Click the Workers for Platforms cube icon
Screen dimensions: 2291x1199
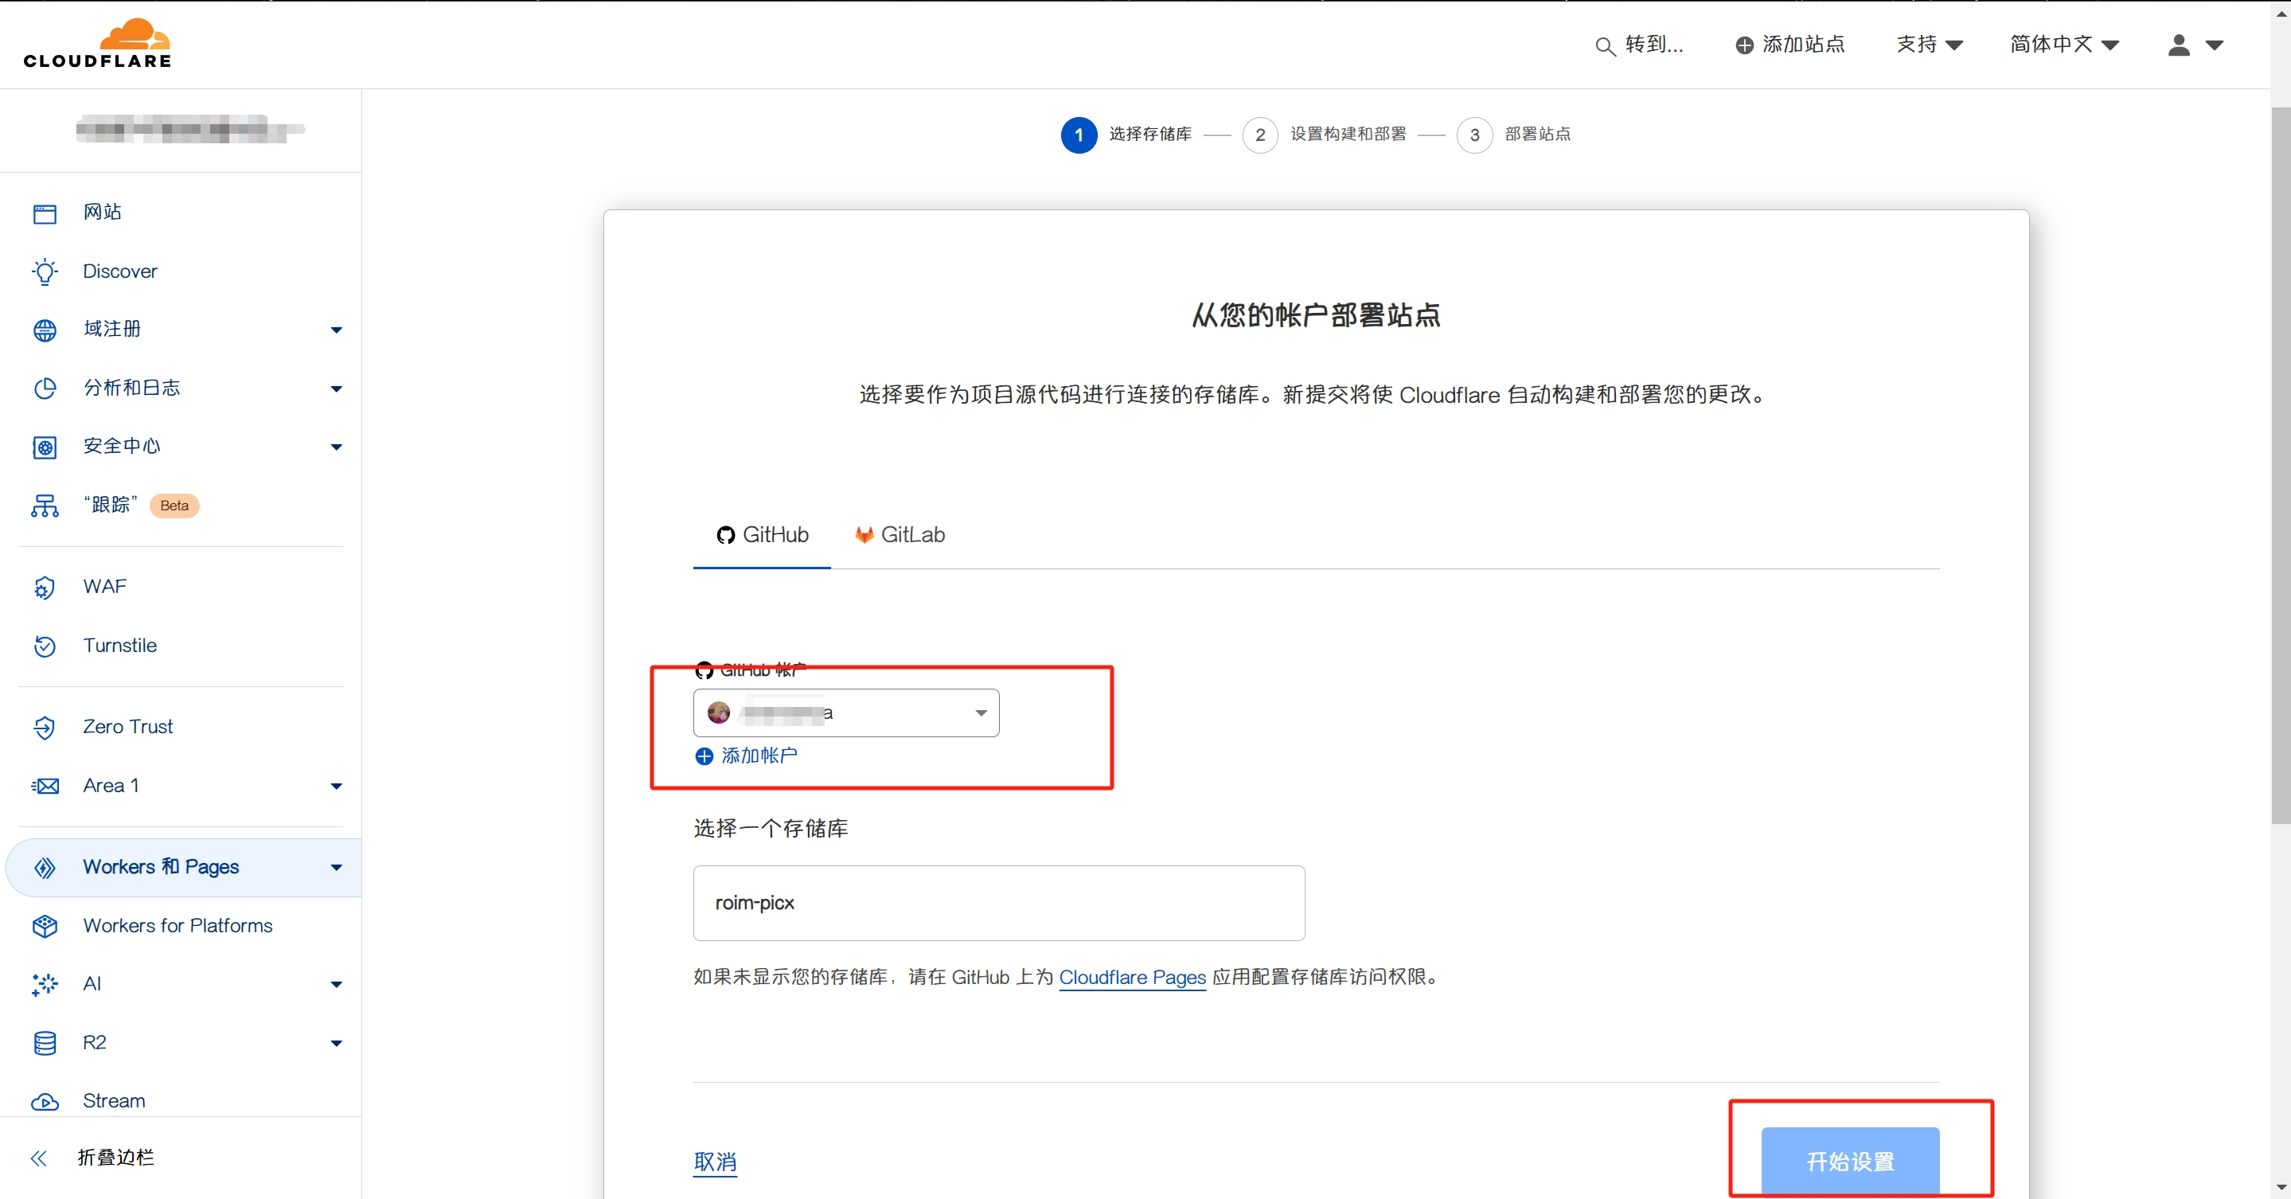point(45,926)
